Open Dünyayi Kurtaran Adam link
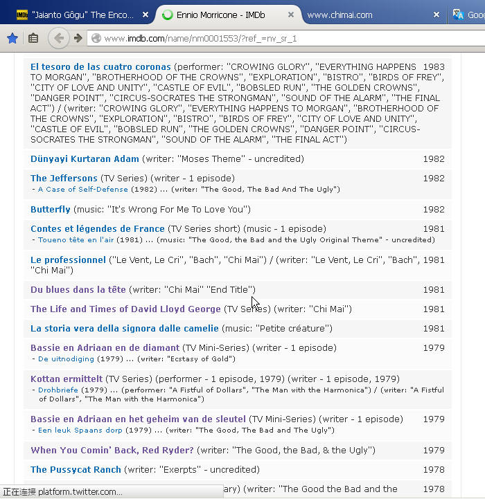Viewport: 485px width, 499px height. click(85, 158)
